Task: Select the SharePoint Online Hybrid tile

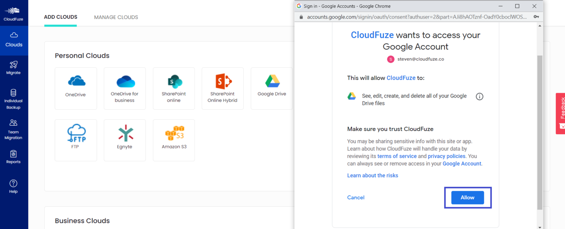Action: coord(223,88)
